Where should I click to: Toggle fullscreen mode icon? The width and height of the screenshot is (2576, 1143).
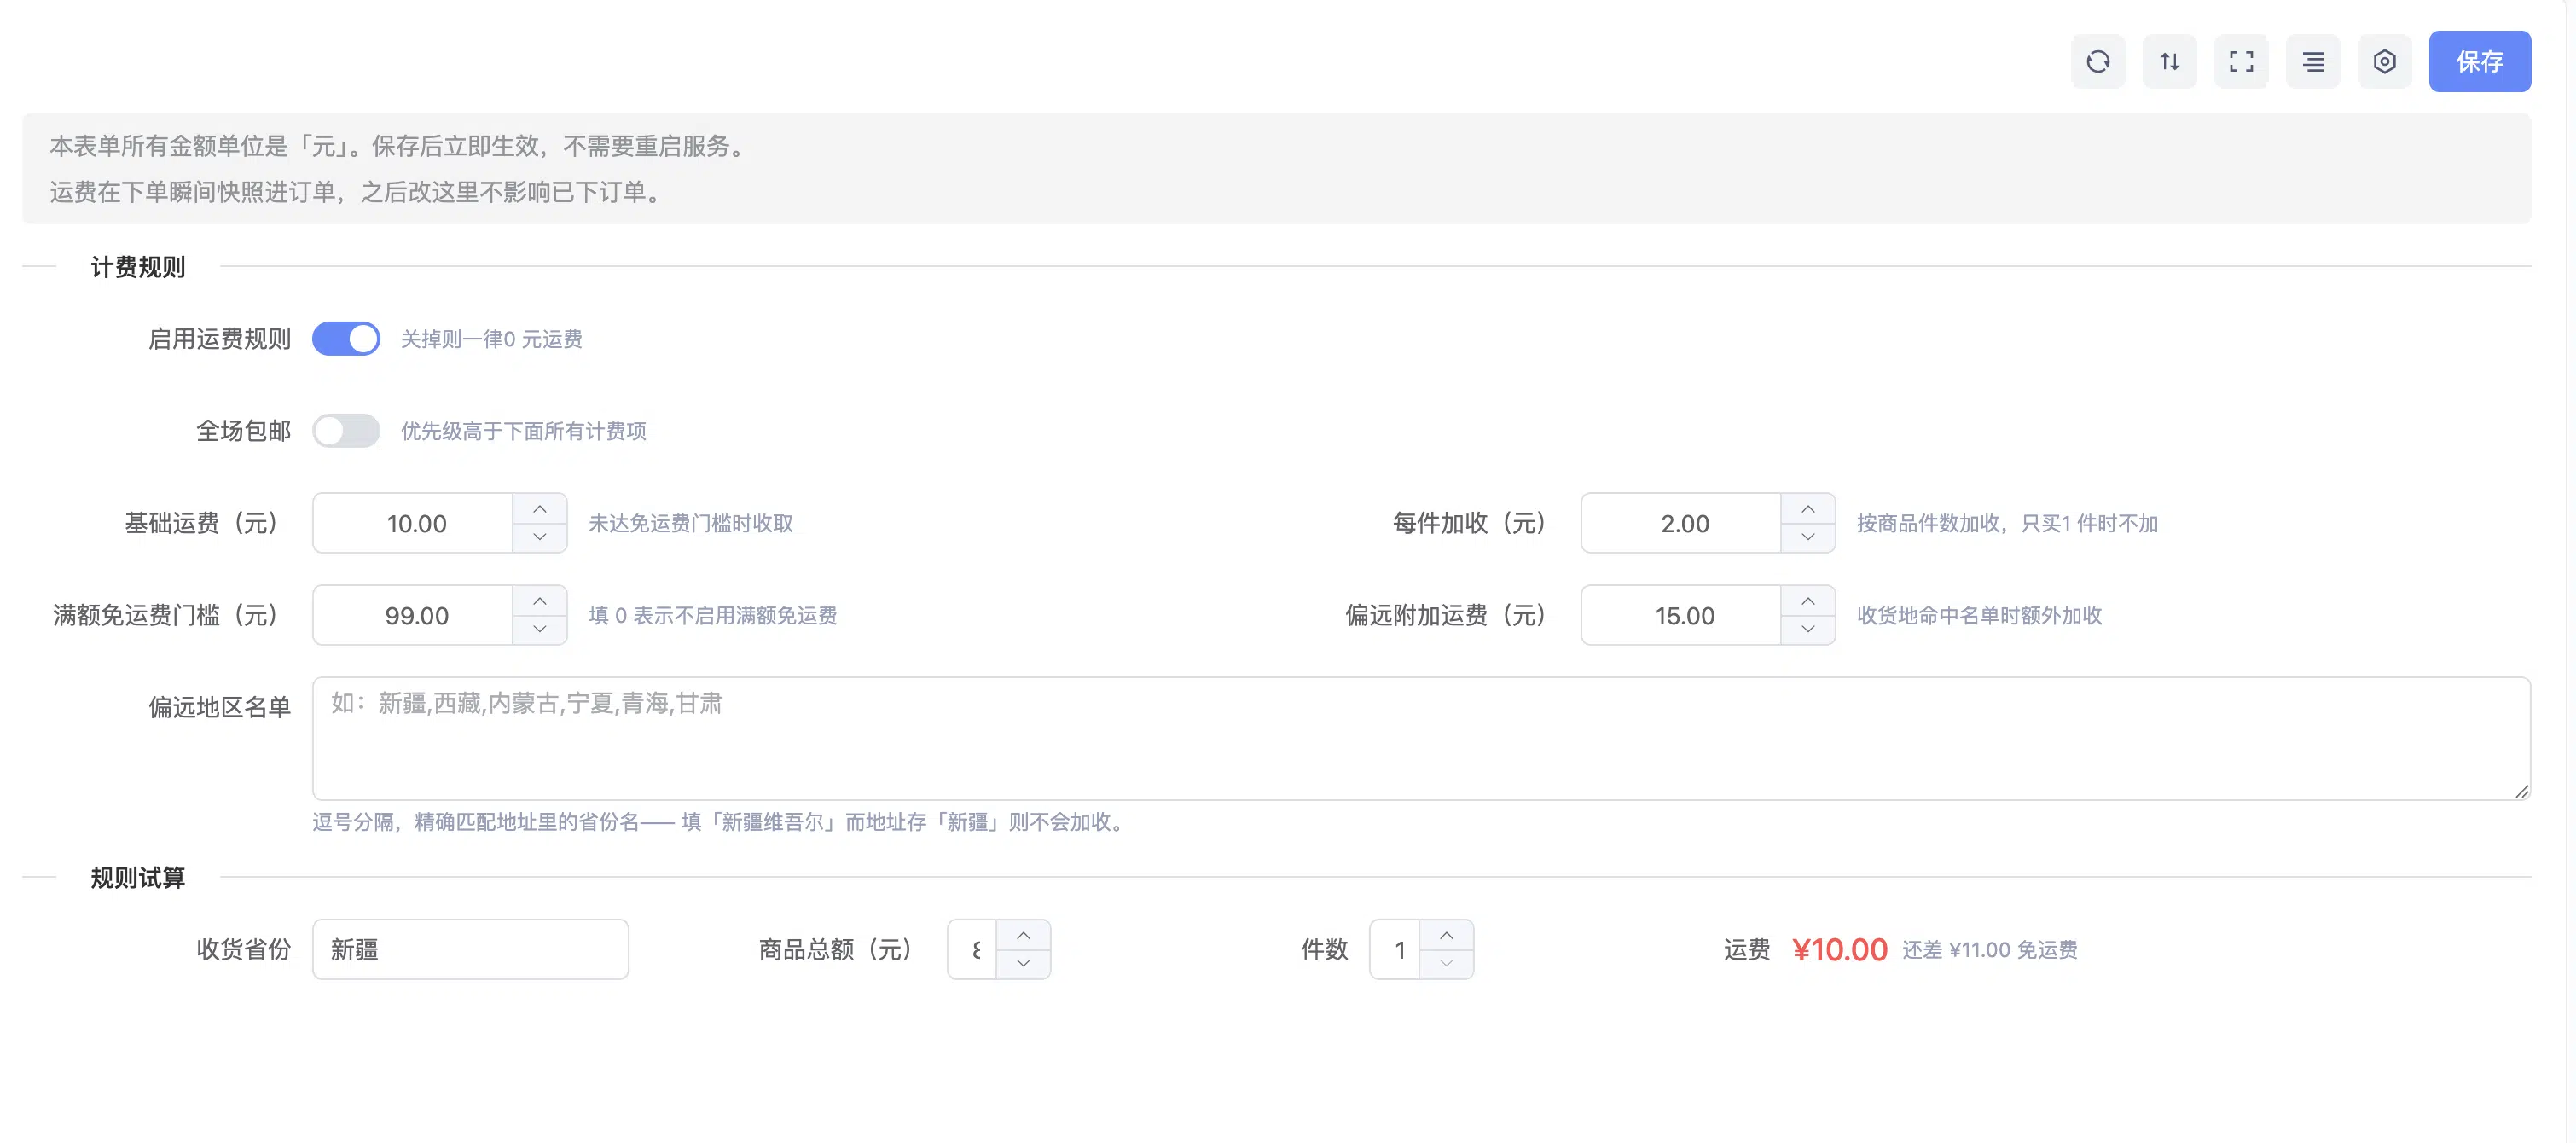point(2241,61)
